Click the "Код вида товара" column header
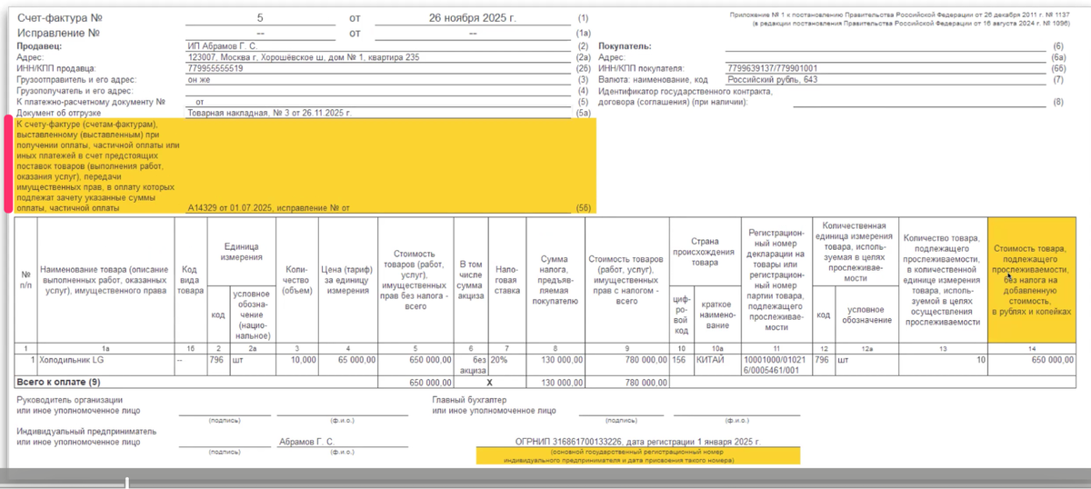 [x=189, y=280]
